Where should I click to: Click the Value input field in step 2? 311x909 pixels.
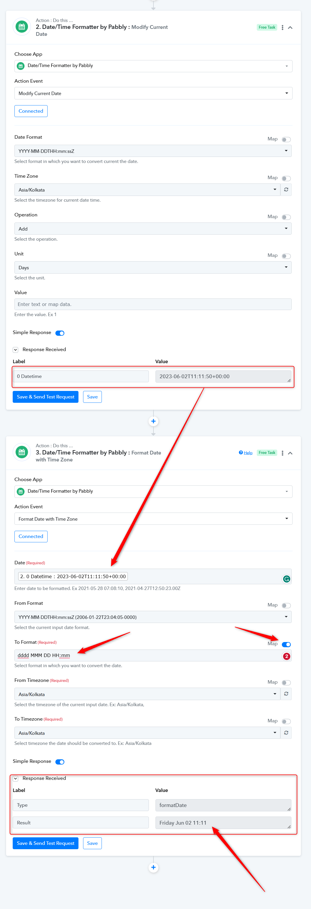point(153,304)
